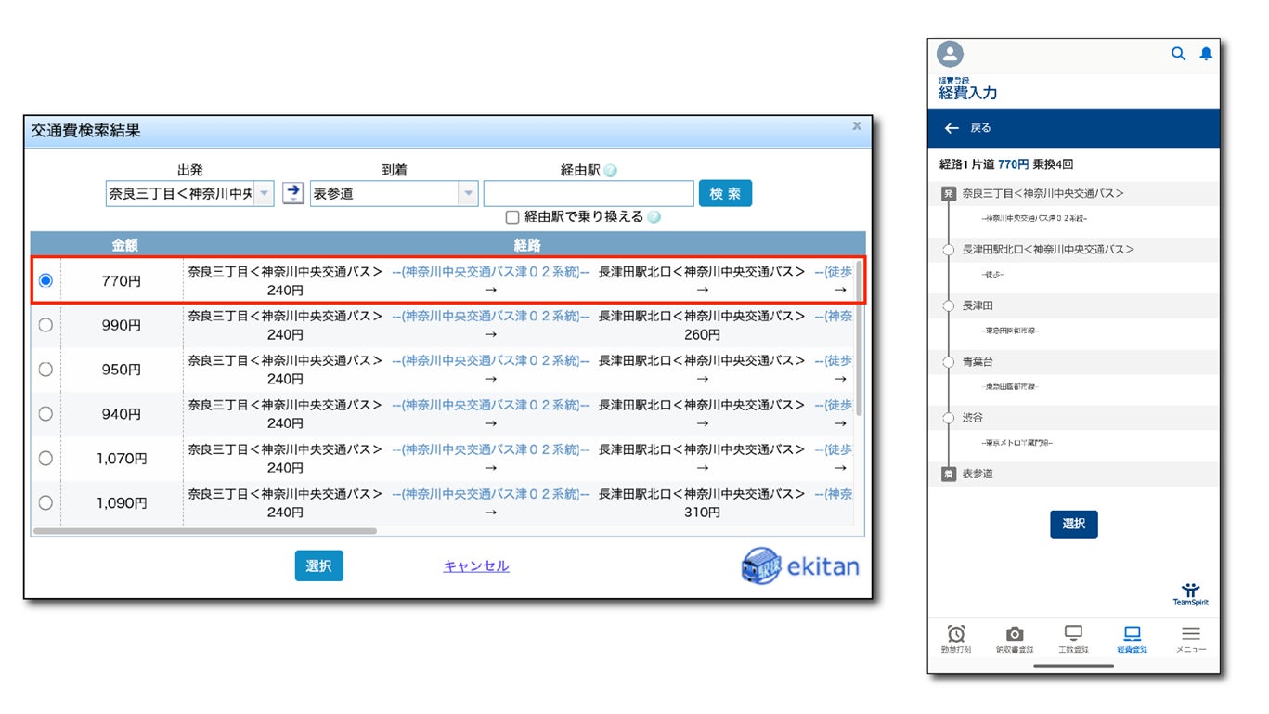1269x714 pixels.
Task: Expand the 出発 station dropdown
Action: point(265,194)
